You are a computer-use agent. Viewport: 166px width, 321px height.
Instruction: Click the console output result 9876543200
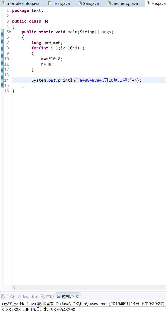pos(63,309)
